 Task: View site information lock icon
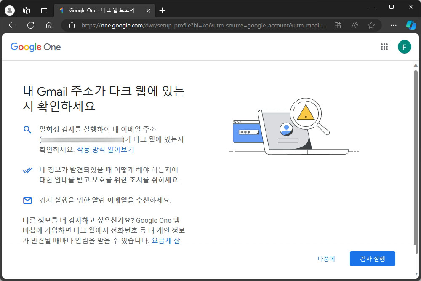[72, 25]
